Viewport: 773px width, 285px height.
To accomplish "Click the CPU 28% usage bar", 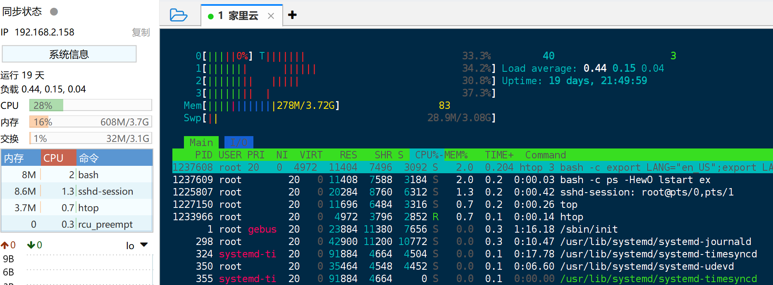I will pos(91,105).
